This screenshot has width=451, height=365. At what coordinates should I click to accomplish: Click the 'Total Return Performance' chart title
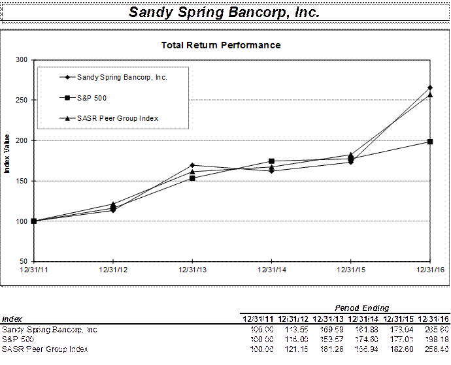pyautogui.click(x=221, y=46)
